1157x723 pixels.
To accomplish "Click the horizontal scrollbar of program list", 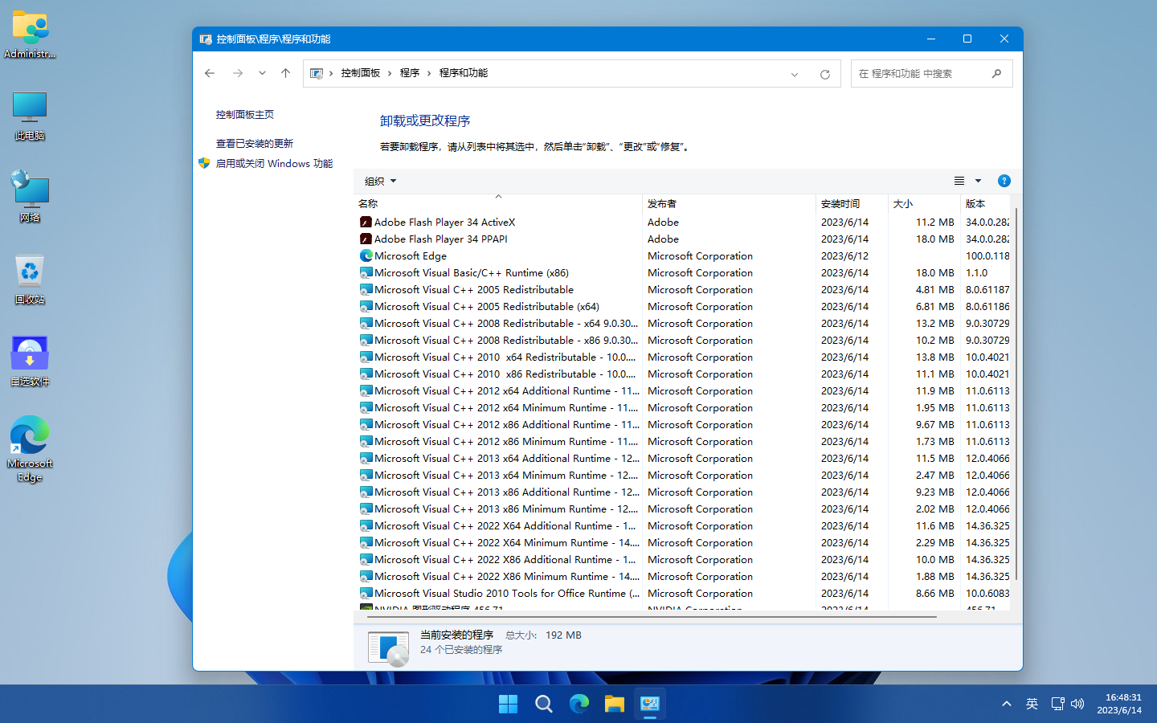I will (652, 617).
